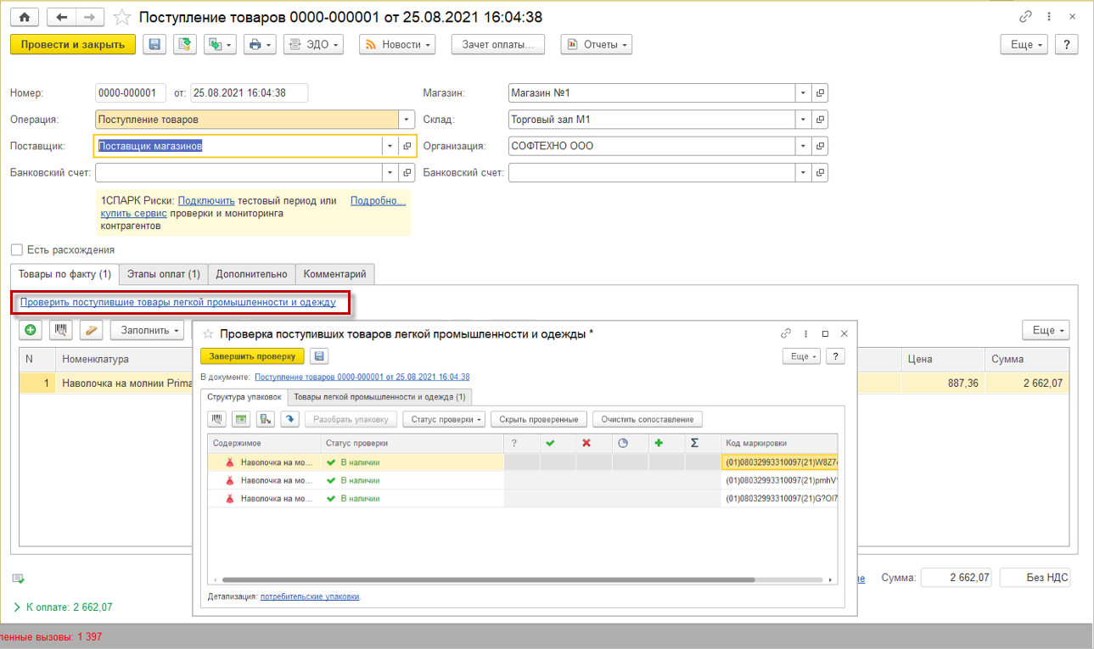The height and width of the screenshot is (649, 1094).
Task: Click the Зачет оплаты button
Action: 497,45
